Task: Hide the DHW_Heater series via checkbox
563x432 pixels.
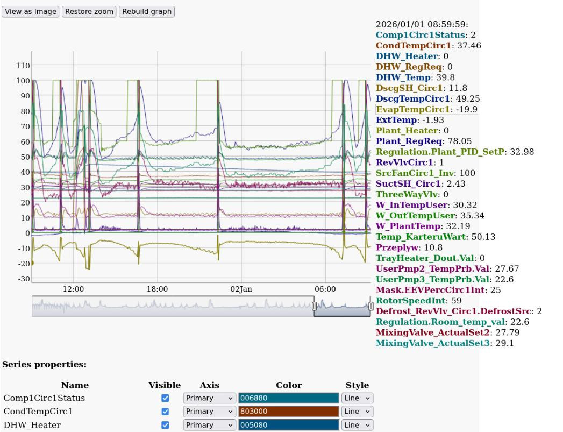Action: [x=165, y=426]
